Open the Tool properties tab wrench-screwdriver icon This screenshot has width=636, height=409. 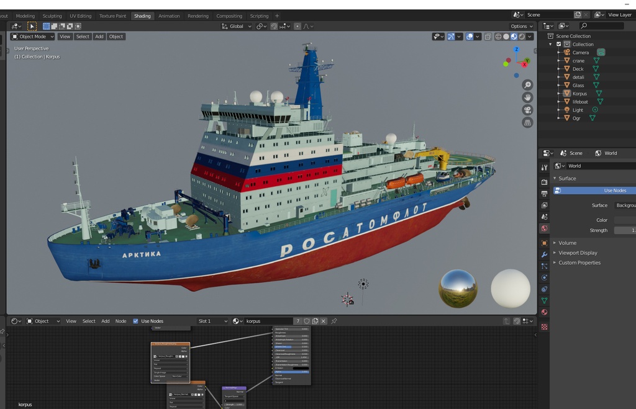coord(544,168)
